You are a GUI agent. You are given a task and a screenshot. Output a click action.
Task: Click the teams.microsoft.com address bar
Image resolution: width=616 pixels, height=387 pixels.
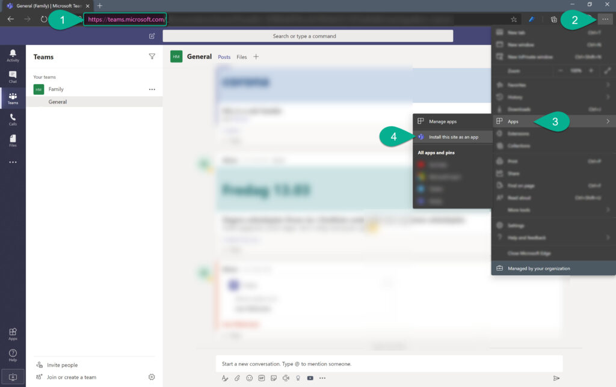tap(126, 19)
